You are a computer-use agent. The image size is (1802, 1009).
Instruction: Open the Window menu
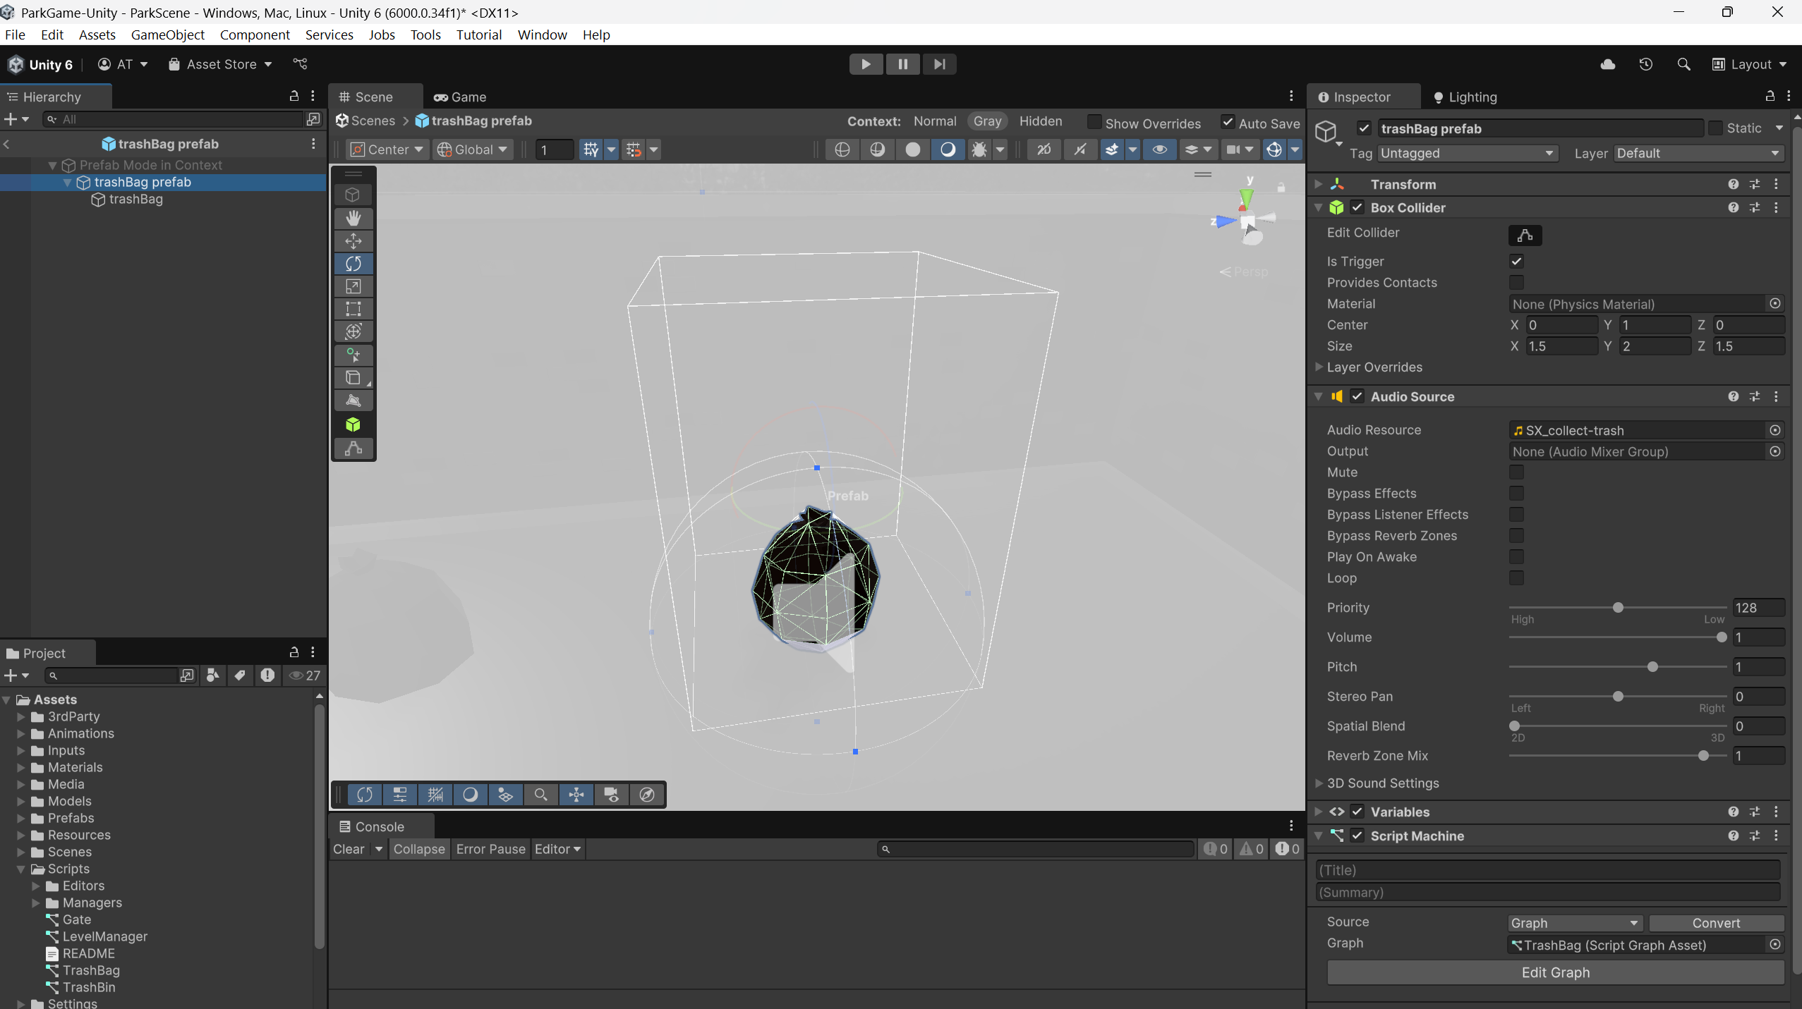542,35
